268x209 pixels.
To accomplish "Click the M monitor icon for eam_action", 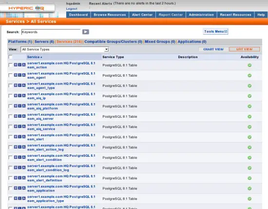I will tap(16, 65).
